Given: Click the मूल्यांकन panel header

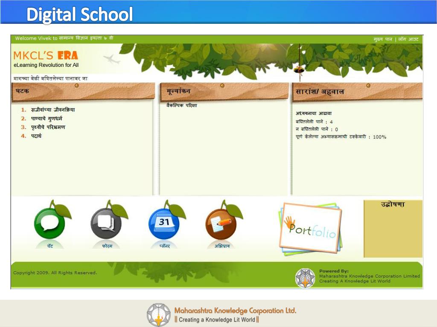Looking at the screenshot, I should pos(224,91).
